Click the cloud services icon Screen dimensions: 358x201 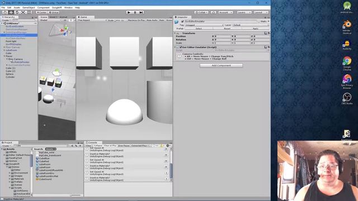(x=214, y=12)
